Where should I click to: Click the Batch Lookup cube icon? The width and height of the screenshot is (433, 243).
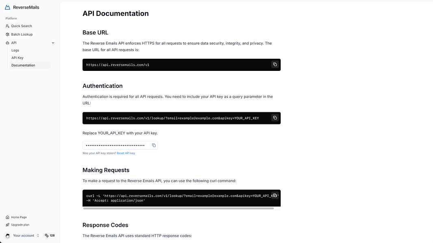pos(7,34)
